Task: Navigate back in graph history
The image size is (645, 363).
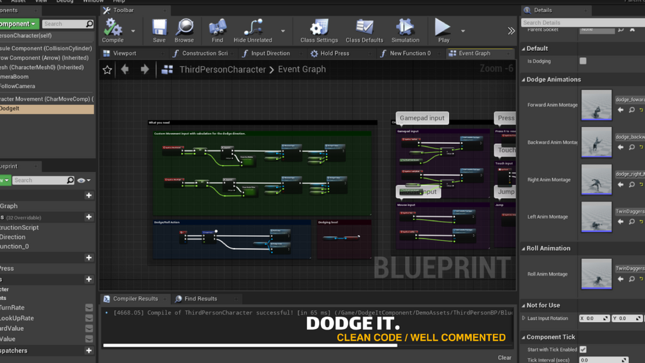Action: (x=125, y=69)
